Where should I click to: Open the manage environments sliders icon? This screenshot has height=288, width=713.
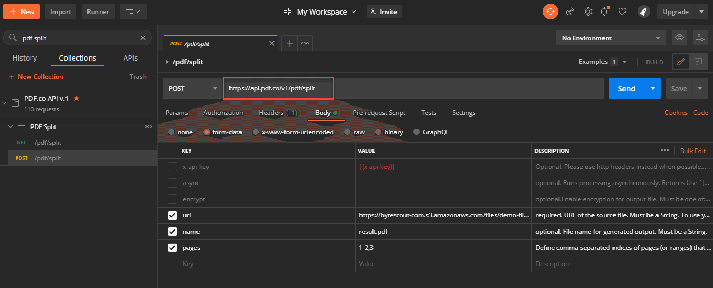click(700, 38)
